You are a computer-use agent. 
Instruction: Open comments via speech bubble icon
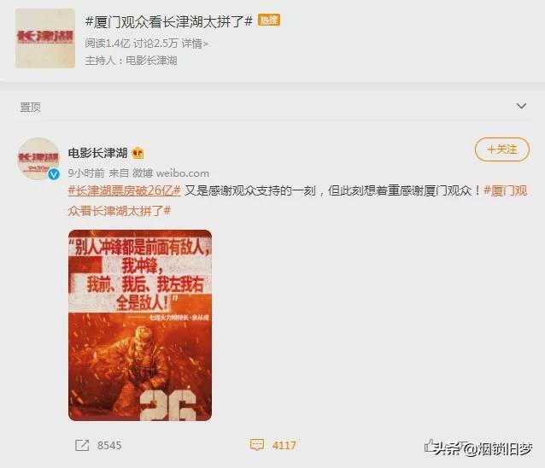pyautogui.click(x=257, y=445)
